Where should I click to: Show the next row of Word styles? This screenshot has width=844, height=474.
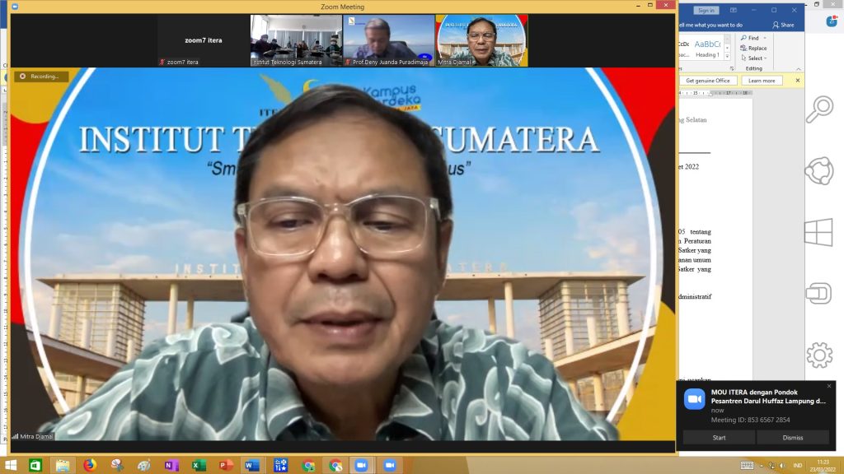pyautogui.click(x=727, y=48)
